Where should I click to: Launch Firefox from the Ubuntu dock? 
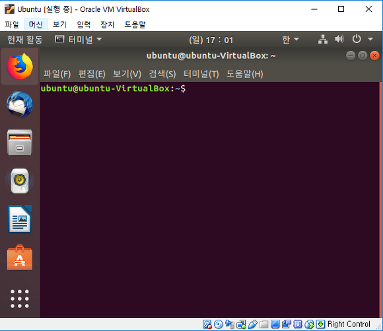pos(20,66)
